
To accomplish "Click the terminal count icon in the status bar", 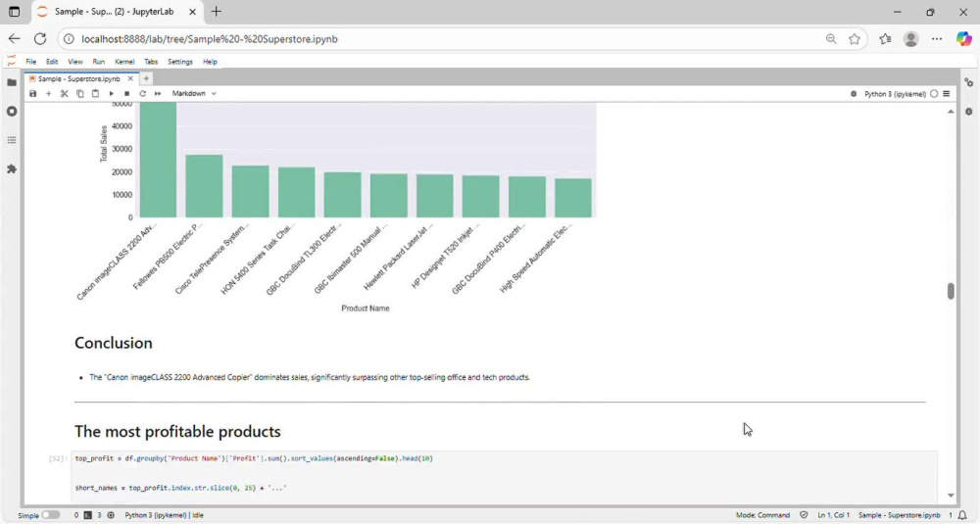I will click(87, 515).
